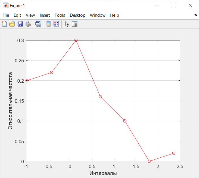The image size is (199, 178).
Task: Open the Edit menu
Action: point(17,15)
